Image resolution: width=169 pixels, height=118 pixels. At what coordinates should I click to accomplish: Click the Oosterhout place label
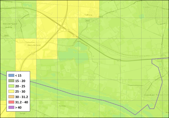point(149,95)
